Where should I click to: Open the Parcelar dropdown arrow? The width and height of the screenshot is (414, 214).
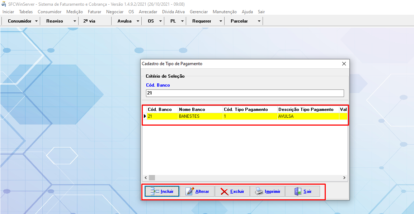[259, 21]
